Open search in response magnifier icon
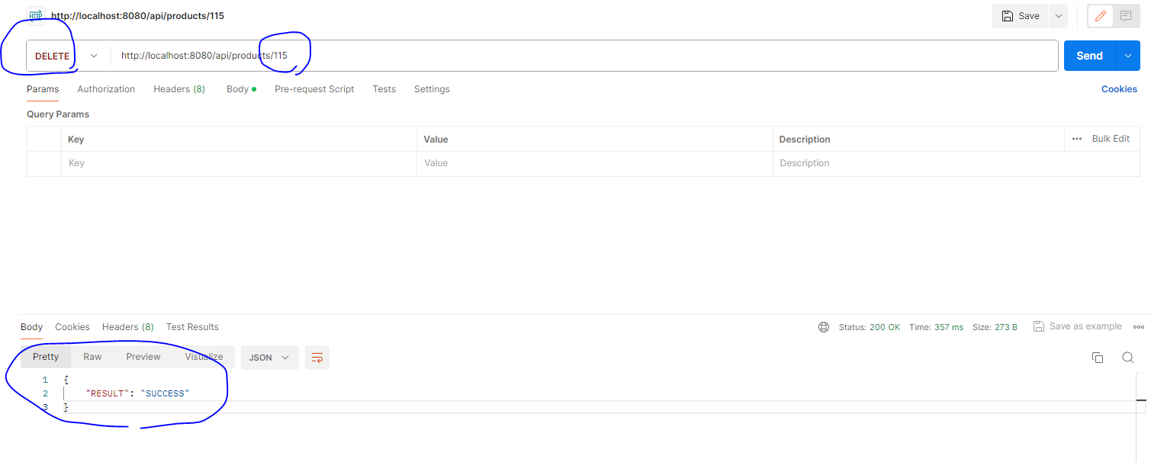Image resolution: width=1151 pixels, height=462 pixels. coord(1127,358)
